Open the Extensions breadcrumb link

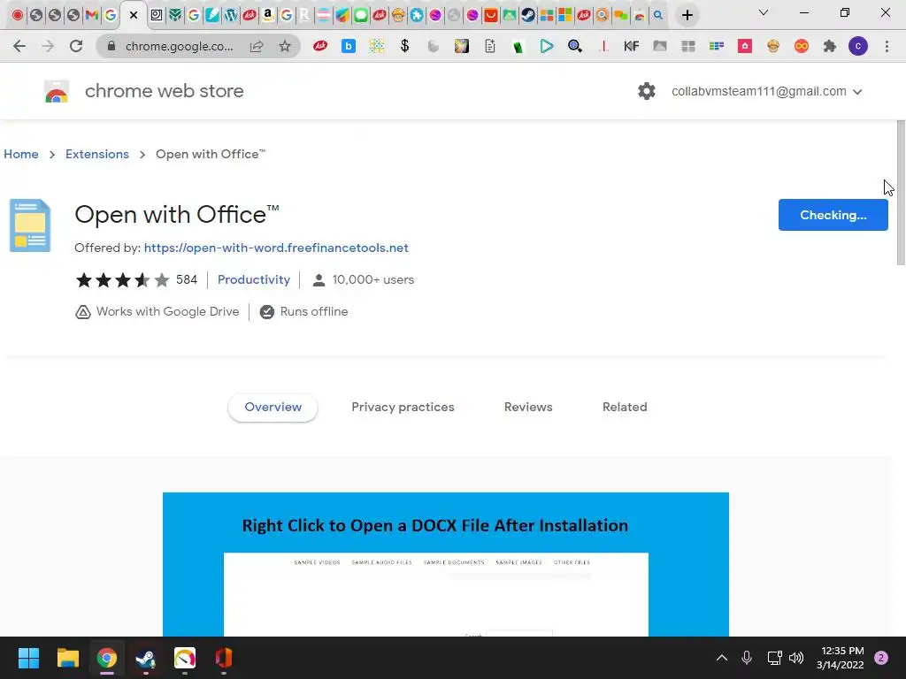pyautogui.click(x=97, y=154)
